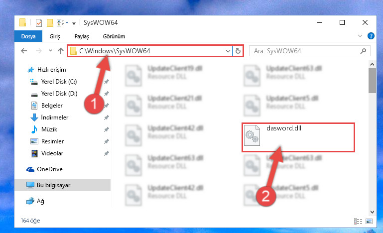383x233 pixels.
Task: Refresh the SysWOW64 folder view
Action: pos(238,51)
